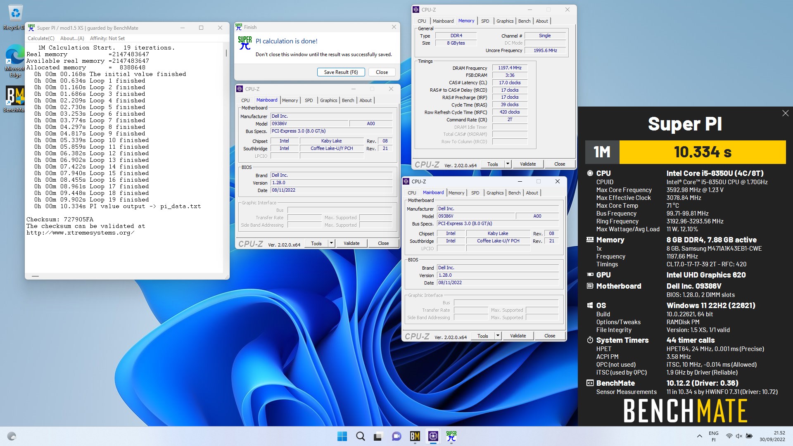This screenshot has width=793, height=446.
Task: Select Graphics tab in middle CPU-Z window
Action: coord(328,100)
